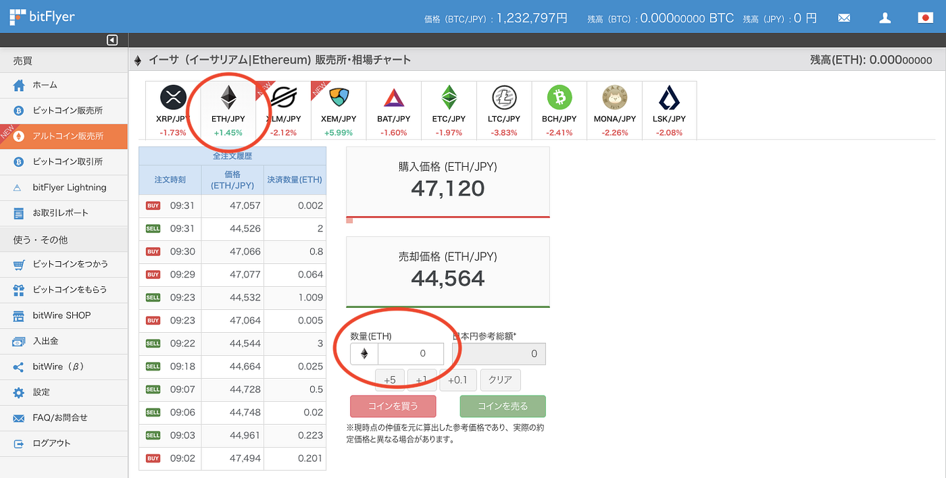Click the SELL badge in the 09:22 row
The image size is (946, 478).
153,344
